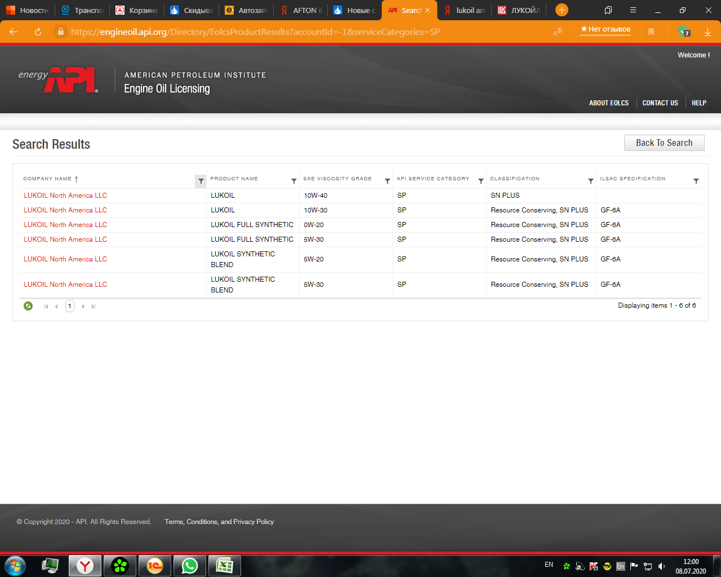Reload the page via browser refresh icon
721x577 pixels.
38,32
